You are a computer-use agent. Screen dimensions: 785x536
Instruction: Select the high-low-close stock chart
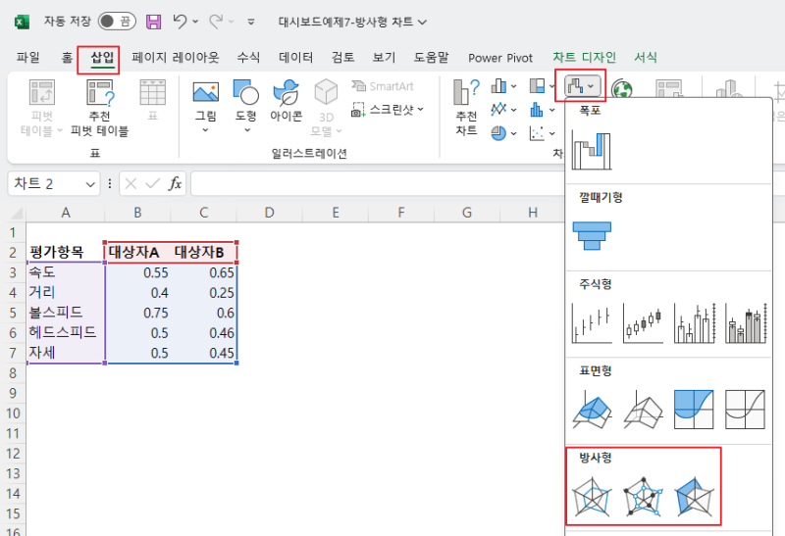(x=592, y=323)
